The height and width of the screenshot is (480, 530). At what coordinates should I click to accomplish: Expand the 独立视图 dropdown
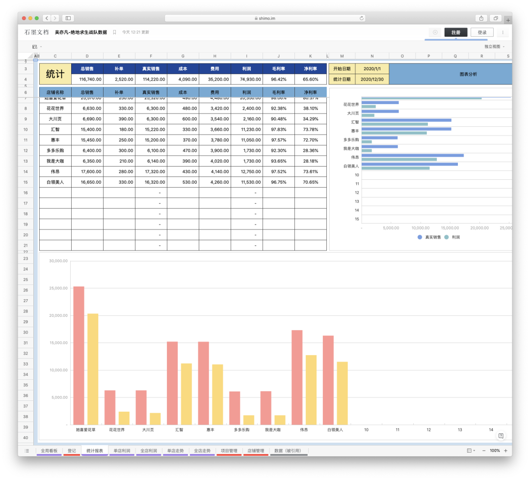495,47
